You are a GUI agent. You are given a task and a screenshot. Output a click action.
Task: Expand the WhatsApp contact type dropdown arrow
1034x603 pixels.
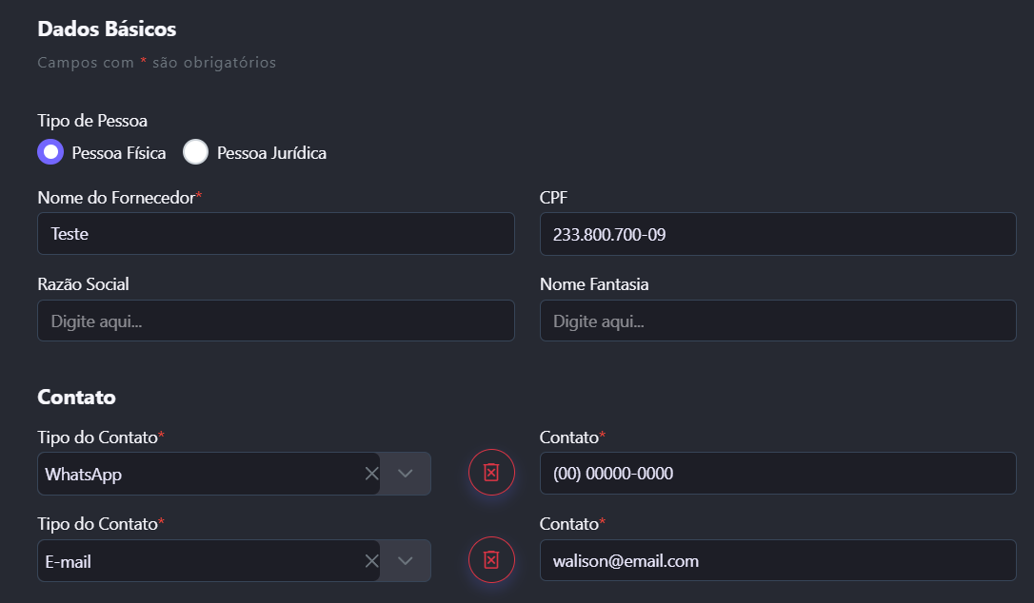pos(406,474)
